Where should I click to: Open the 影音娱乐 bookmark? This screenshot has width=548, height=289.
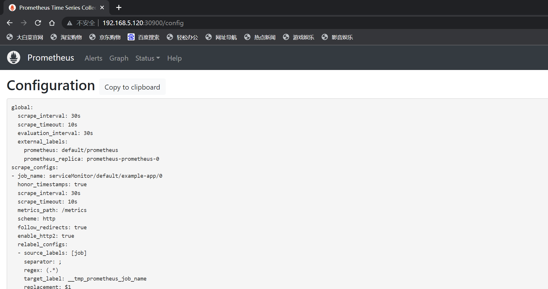coord(337,37)
